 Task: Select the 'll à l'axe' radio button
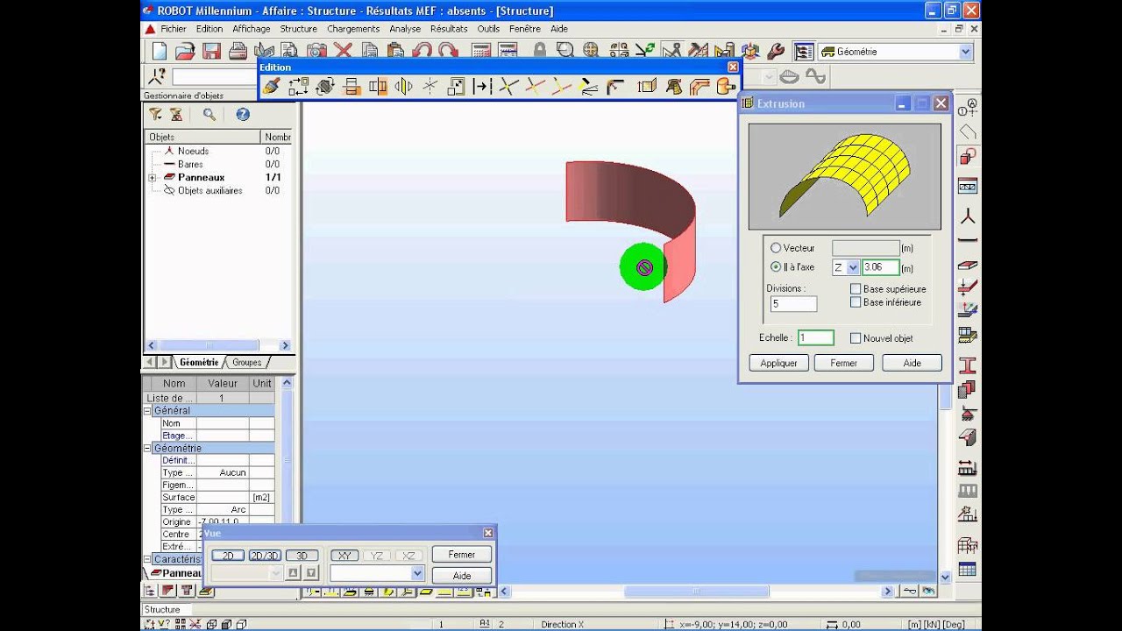(776, 267)
